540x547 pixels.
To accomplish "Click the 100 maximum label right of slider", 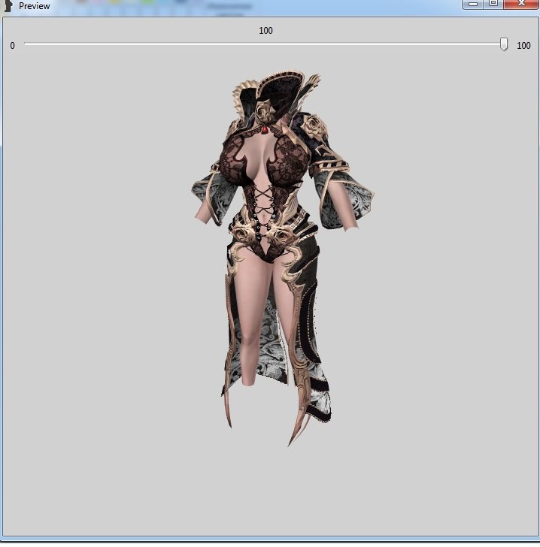I will (x=523, y=46).
